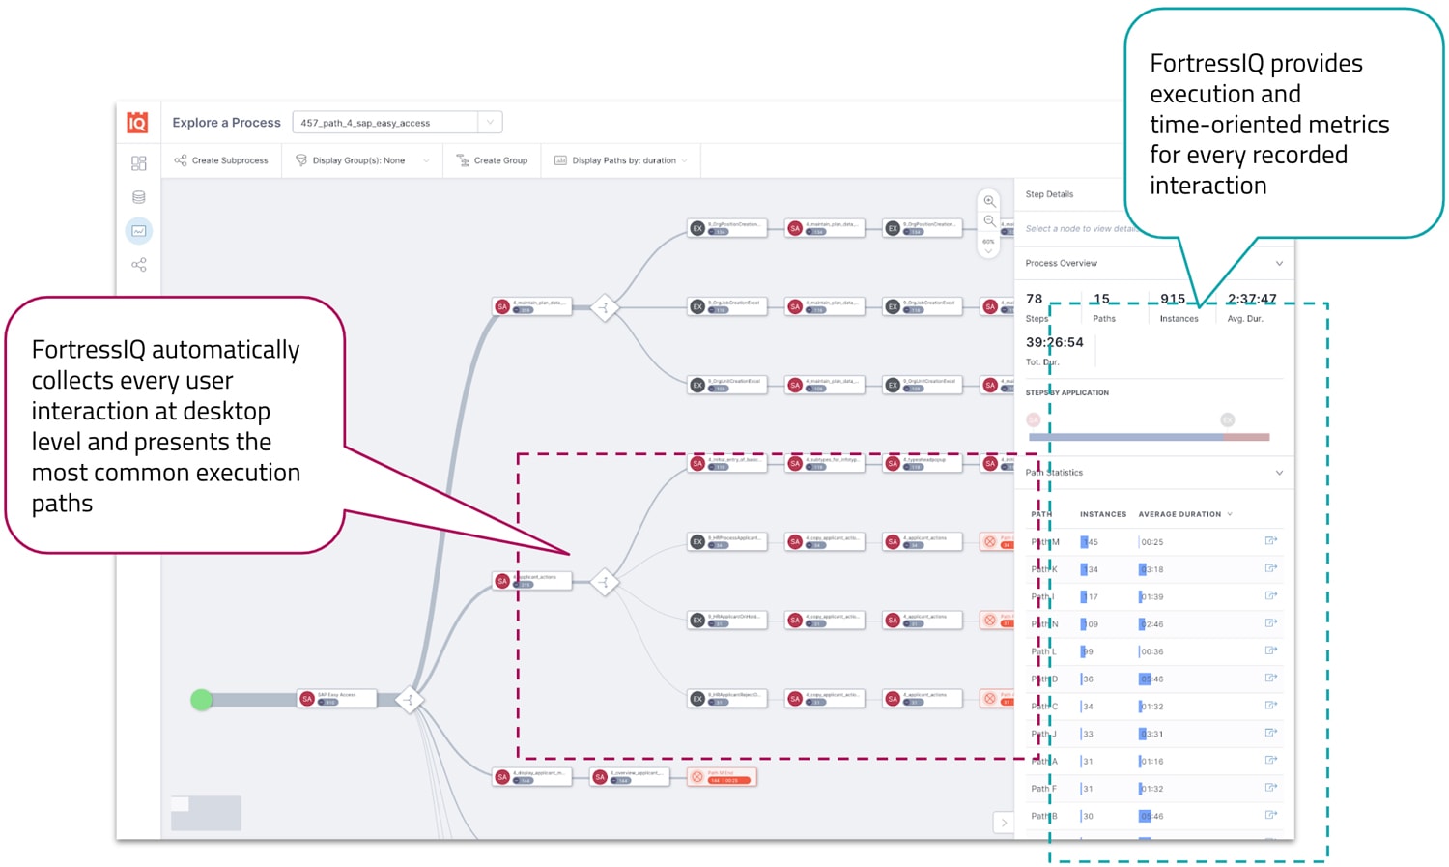Select the 9_OrgPositionCreation EX node at top

[x=727, y=228]
